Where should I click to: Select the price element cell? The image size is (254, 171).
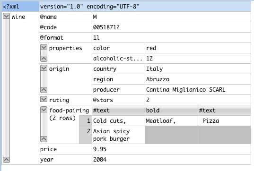65,149
